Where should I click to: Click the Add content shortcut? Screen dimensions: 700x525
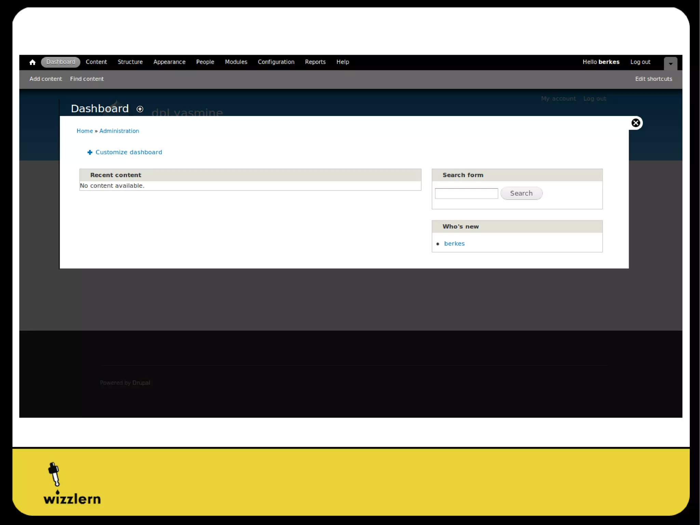(45, 79)
